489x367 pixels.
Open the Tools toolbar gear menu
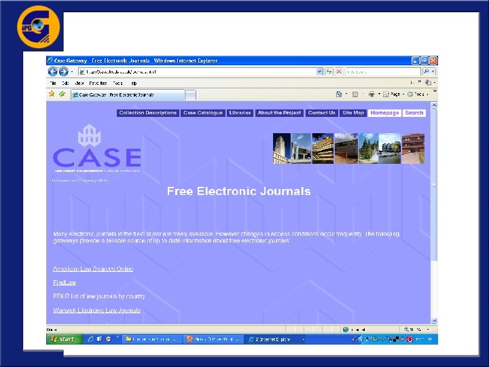point(418,94)
